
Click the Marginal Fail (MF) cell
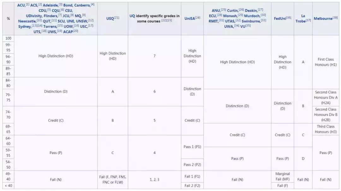[x=282, y=176]
